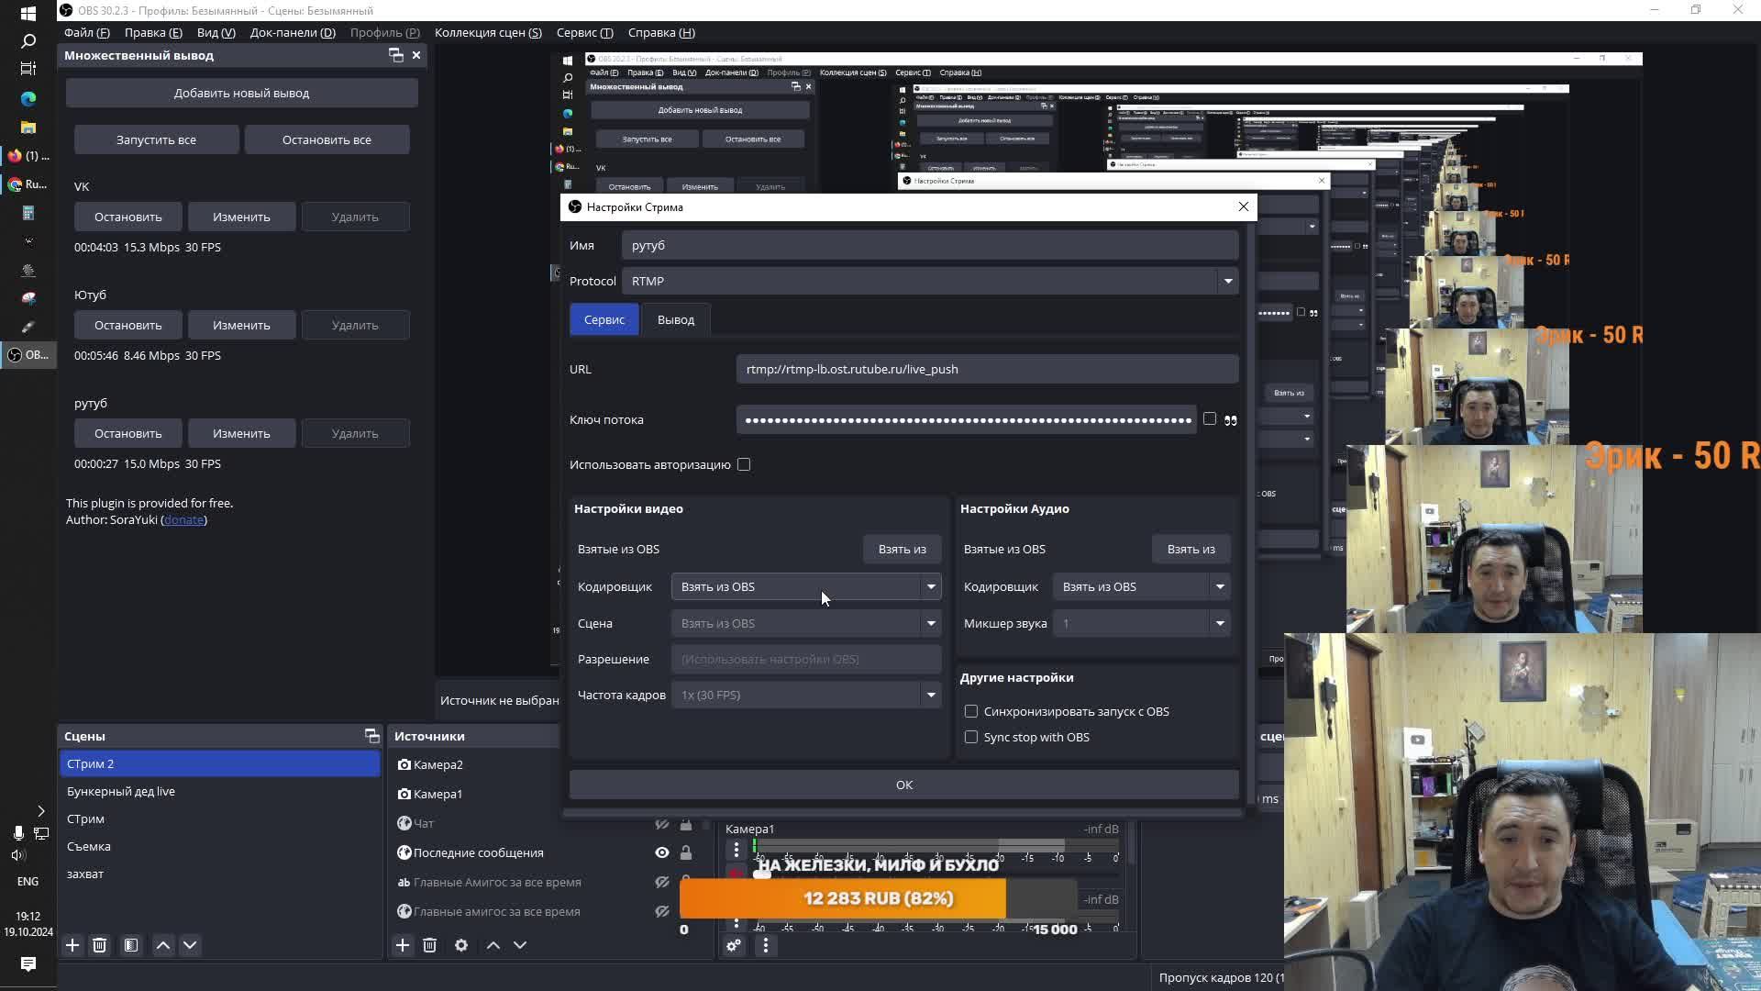Viewport: 1761px width, 991px height.
Task: Expand the Protocol RTMP dropdown
Action: tap(1227, 281)
